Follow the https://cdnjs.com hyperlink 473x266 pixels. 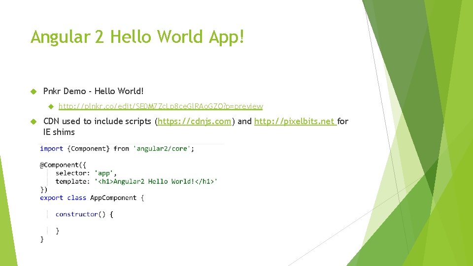point(194,121)
